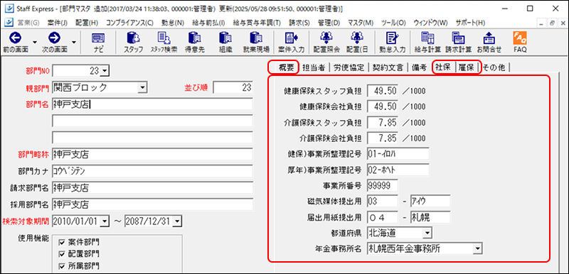Open the 給与賞与年調(T) menu
The image size is (569, 274).
(x=257, y=23)
